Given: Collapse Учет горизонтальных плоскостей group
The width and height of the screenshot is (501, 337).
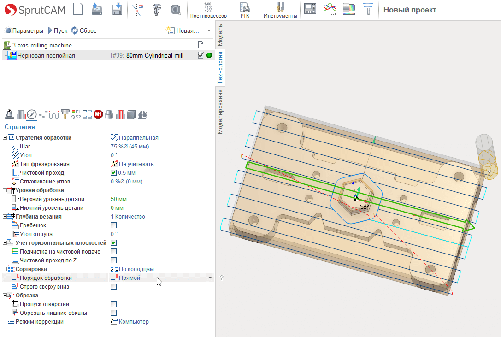Looking at the screenshot, I should (5, 242).
